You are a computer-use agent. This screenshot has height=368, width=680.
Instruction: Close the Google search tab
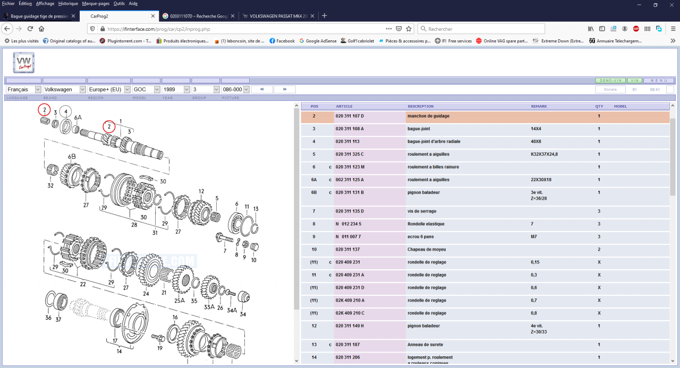[233, 16]
